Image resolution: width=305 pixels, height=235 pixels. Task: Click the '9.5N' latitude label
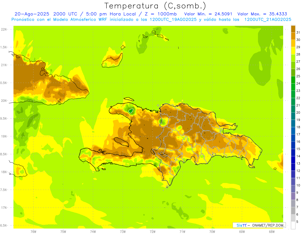[x=4, y=118]
